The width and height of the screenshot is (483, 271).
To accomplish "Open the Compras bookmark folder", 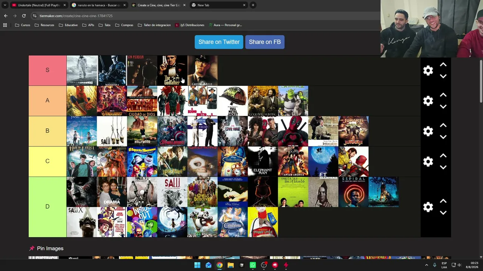I will [124, 25].
